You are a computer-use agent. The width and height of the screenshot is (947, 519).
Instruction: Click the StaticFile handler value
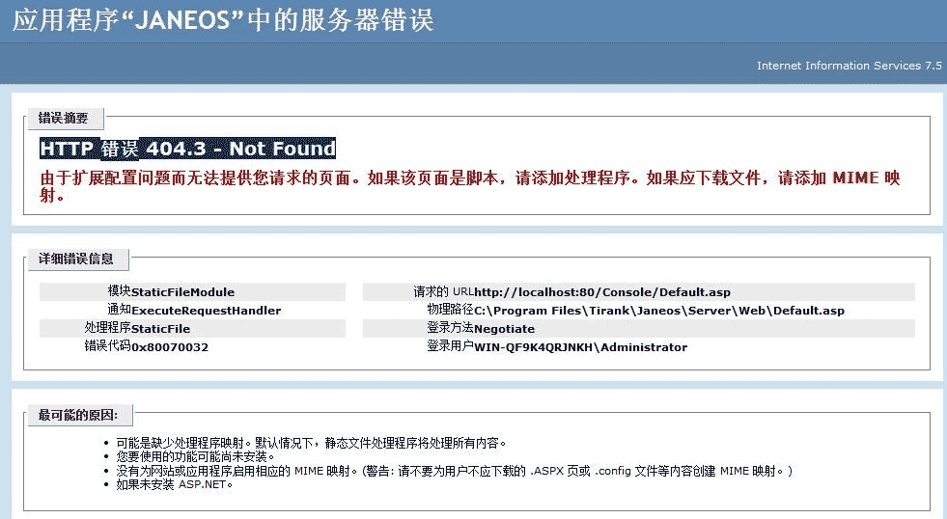point(160,329)
